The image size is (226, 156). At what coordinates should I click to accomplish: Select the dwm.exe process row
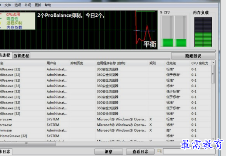pyautogui.click(x=106, y=130)
